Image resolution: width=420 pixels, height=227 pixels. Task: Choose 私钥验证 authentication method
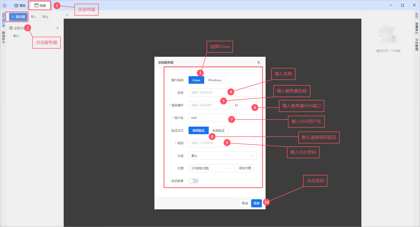(x=218, y=131)
